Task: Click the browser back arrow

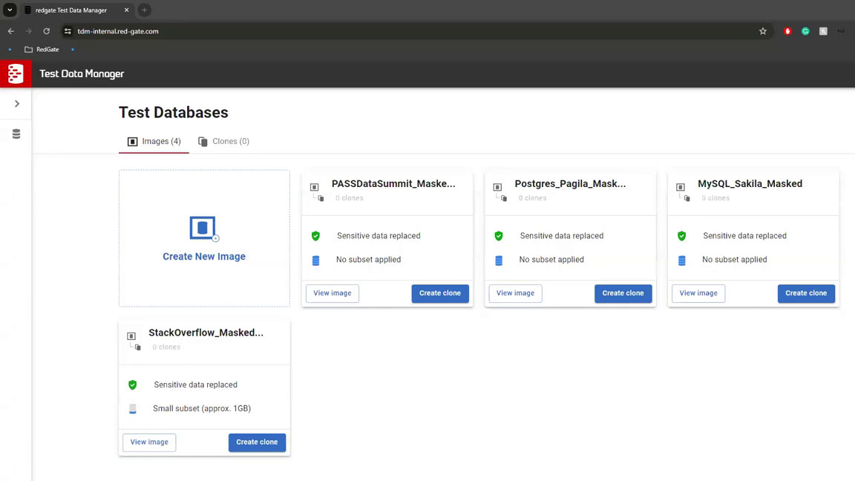Action: [11, 31]
